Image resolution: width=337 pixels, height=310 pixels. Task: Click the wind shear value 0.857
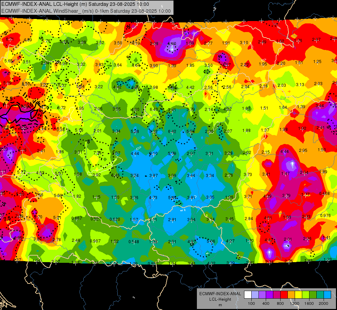153,263
